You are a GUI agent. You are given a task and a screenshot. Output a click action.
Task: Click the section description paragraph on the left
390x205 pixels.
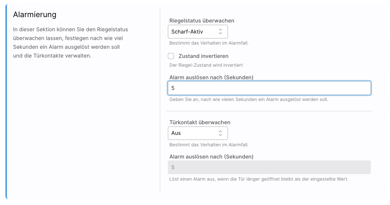[70, 42]
